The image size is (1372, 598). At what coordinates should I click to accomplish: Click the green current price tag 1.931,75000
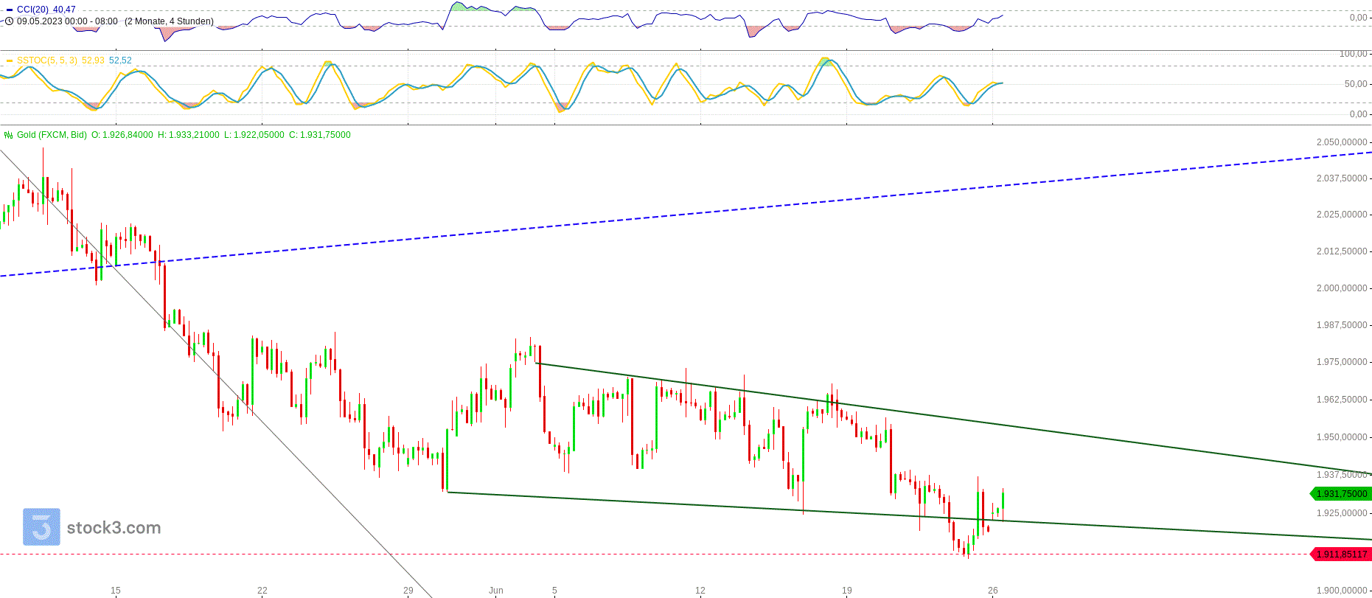[x=1341, y=494]
